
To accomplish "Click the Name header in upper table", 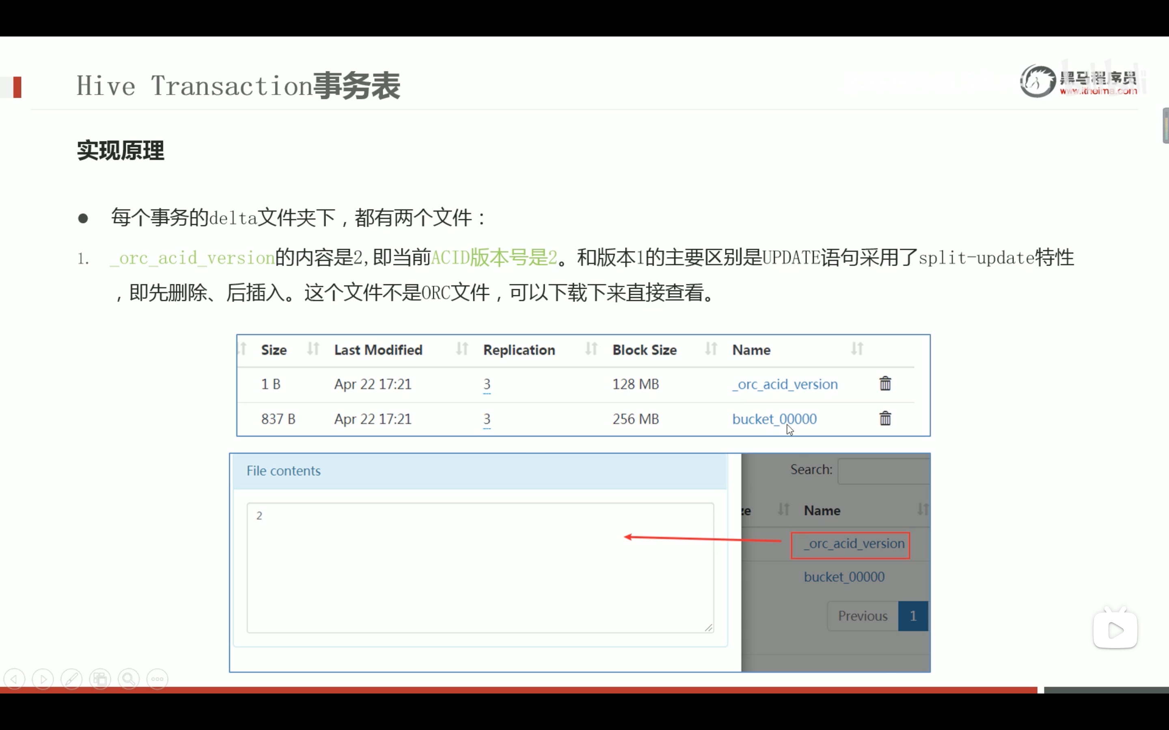I will point(751,350).
